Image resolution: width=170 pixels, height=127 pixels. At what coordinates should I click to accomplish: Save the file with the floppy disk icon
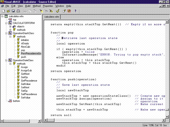[13, 11]
